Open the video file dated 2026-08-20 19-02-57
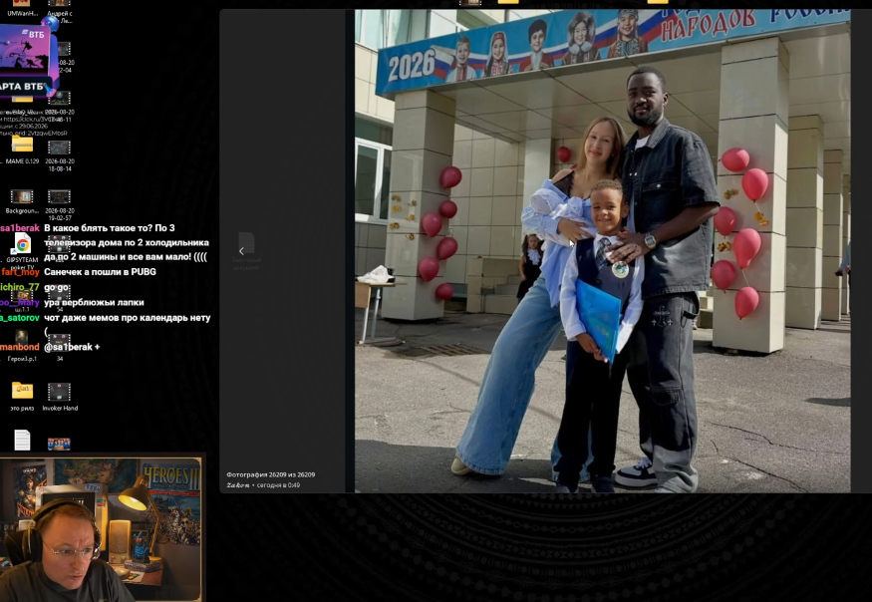This screenshot has width=872, height=602. click(x=60, y=204)
